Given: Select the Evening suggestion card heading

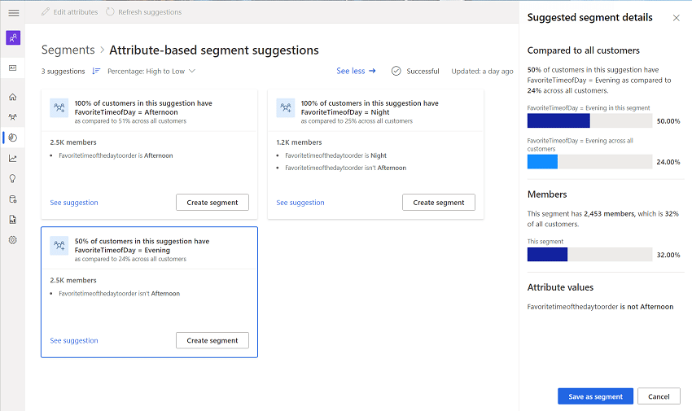Looking at the screenshot, I should 142,246.
